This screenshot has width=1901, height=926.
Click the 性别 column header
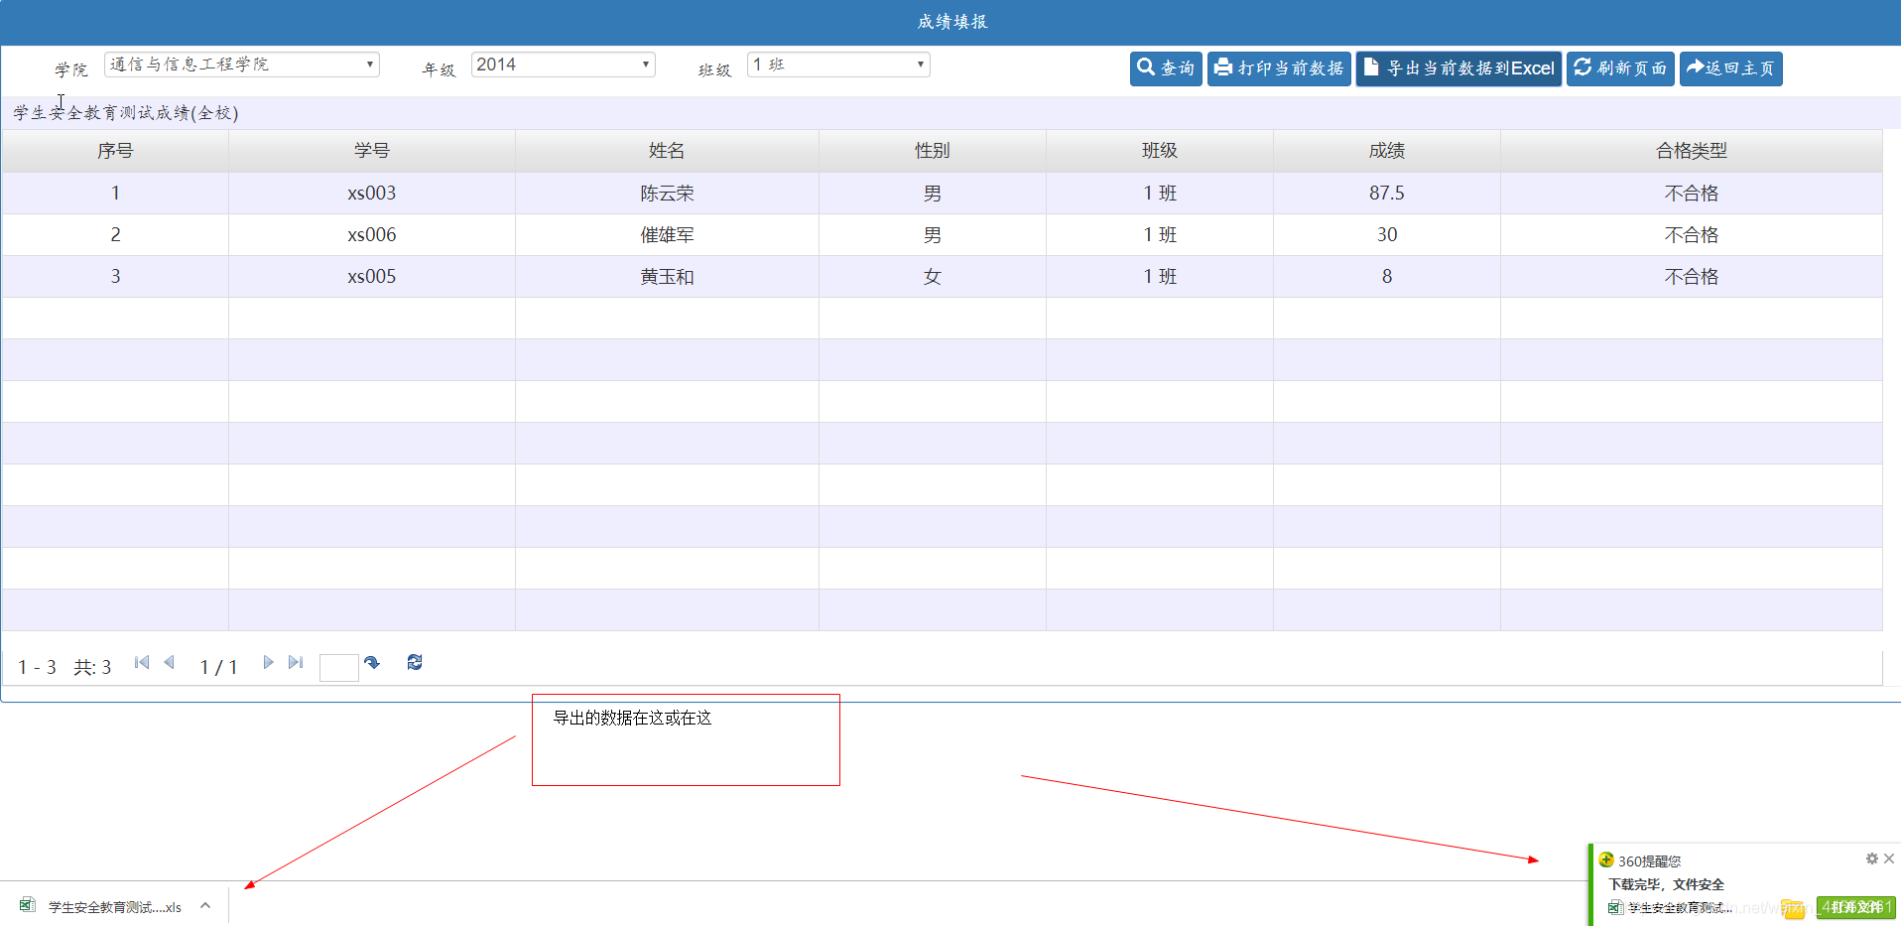point(933,151)
